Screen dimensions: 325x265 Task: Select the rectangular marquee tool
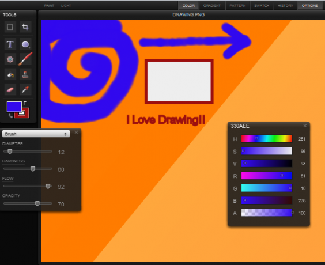point(10,27)
